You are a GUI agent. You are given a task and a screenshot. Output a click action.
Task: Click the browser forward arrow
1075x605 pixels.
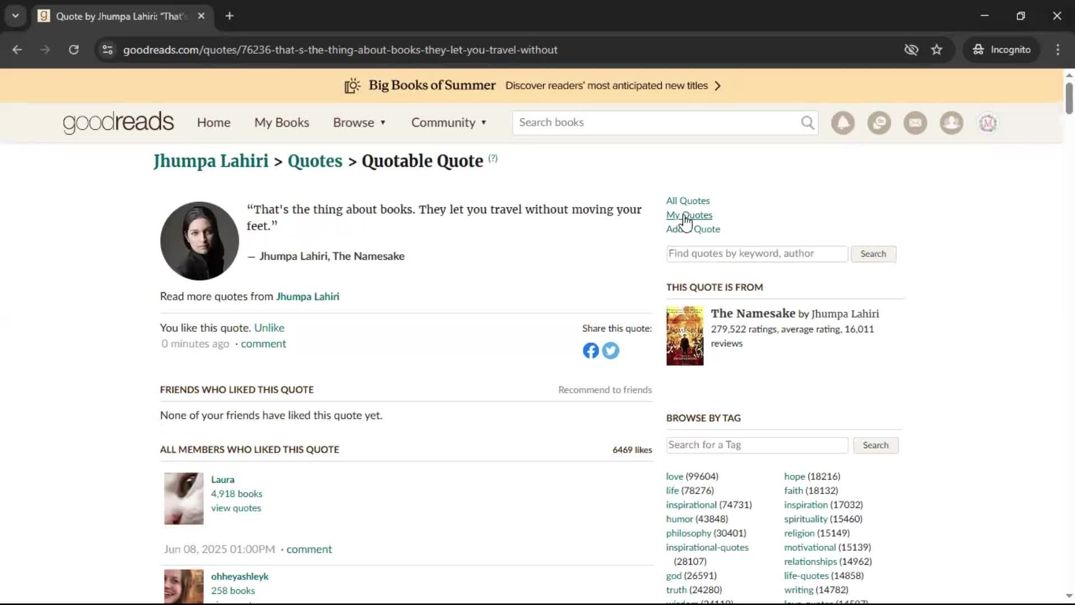[x=45, y=50]
